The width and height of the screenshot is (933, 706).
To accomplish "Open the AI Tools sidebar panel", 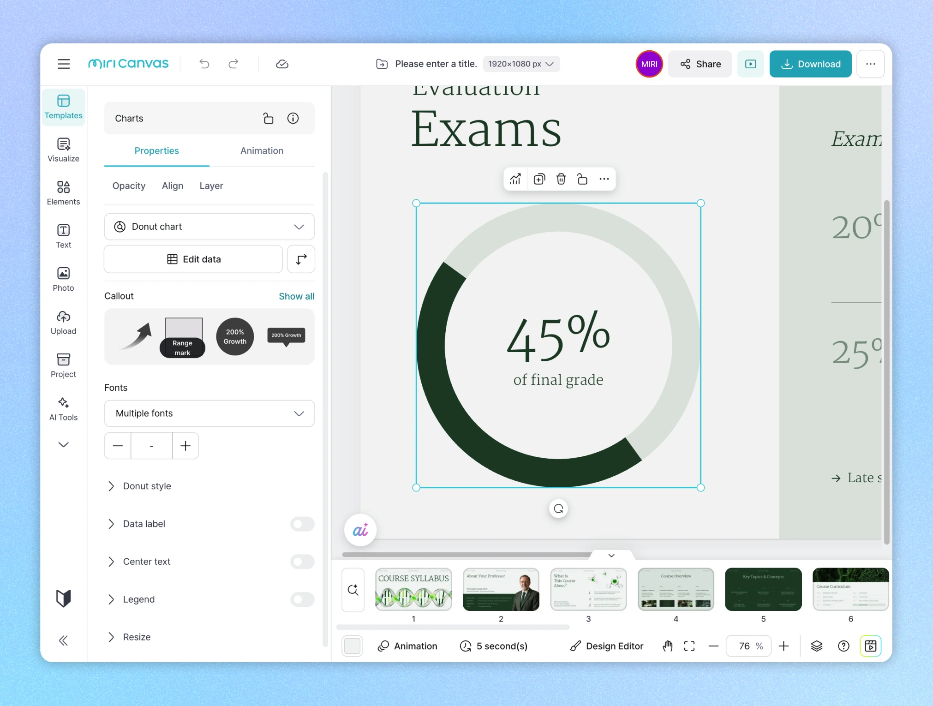I will [64, 409].
